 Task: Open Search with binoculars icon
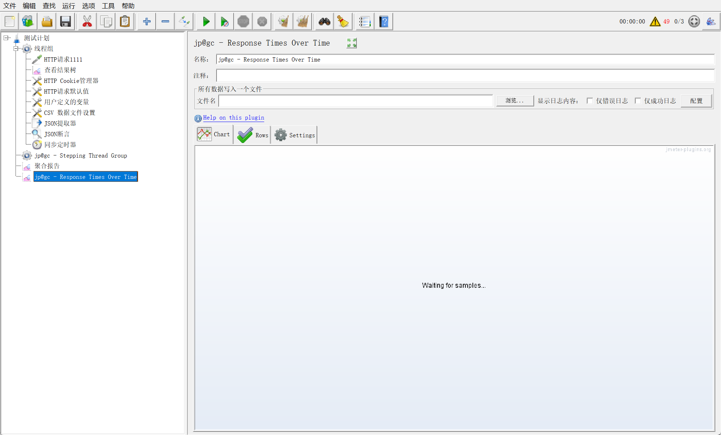[x=324, y=21]
